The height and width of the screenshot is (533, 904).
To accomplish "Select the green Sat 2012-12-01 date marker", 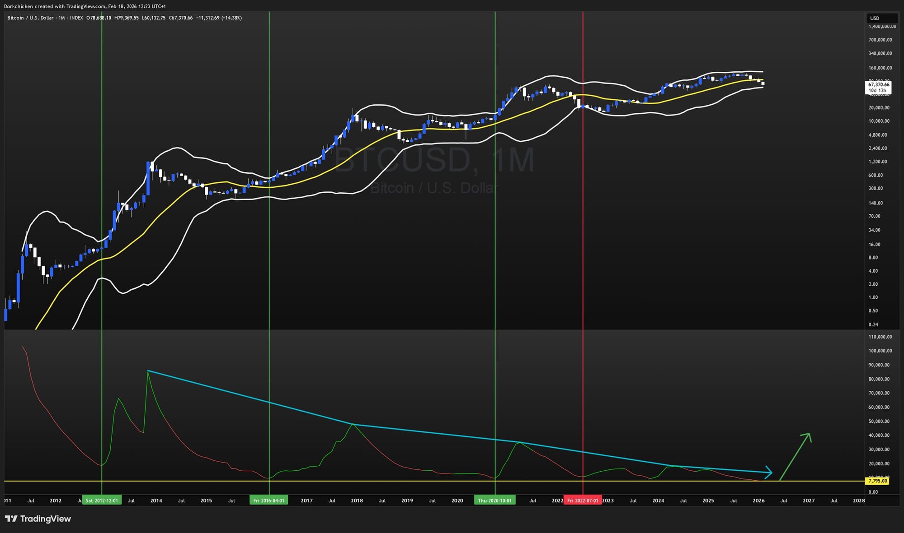I will 101,500.
